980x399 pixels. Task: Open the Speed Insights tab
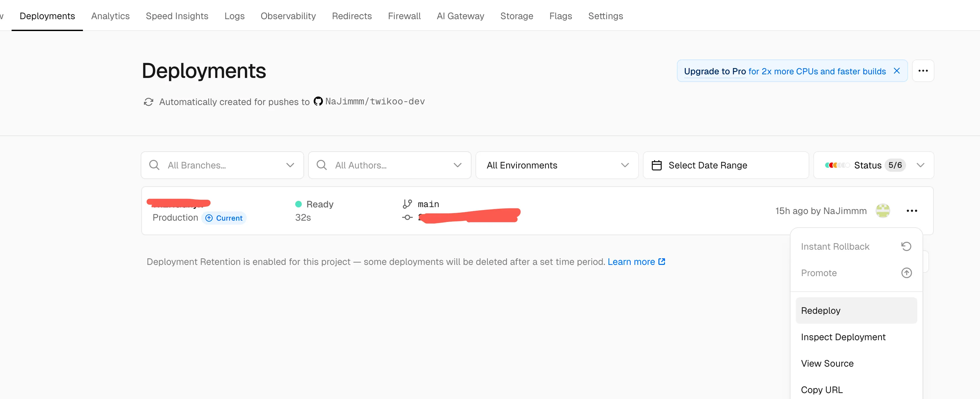(177, 16)
